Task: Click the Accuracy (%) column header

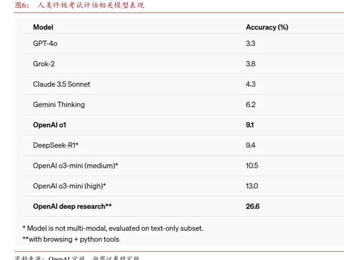Action: point(267,27)
